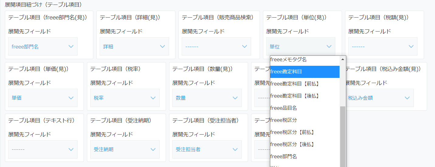The image size is (435, 167).
Task: Click chevron icon in 税率 select
Action: click(x=153, y=98)
